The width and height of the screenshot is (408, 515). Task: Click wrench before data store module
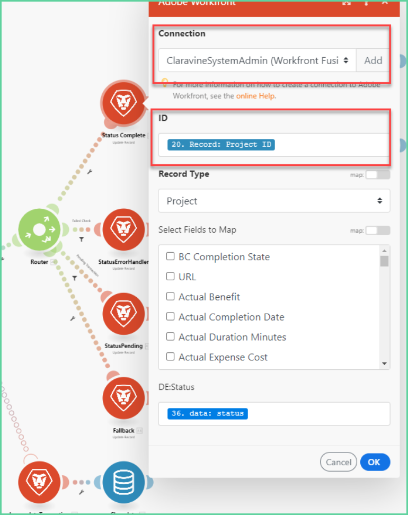tap(82, 492)
